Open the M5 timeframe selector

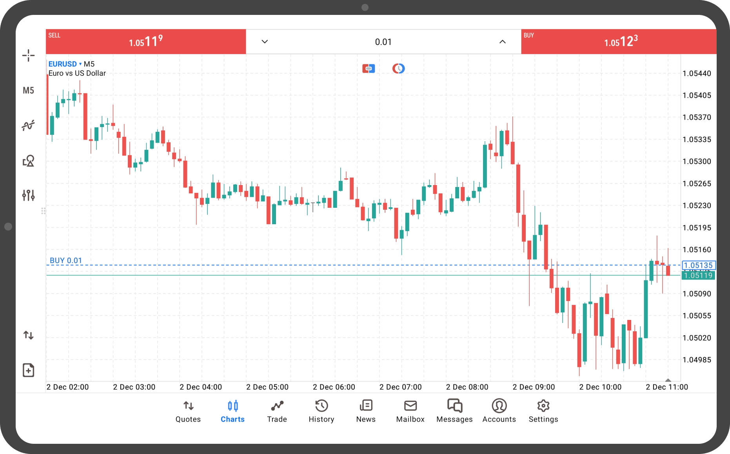tap(28, 91)
